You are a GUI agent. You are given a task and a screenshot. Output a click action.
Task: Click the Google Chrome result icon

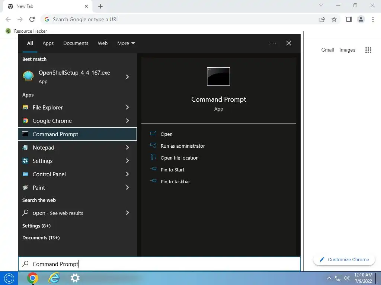25,121
